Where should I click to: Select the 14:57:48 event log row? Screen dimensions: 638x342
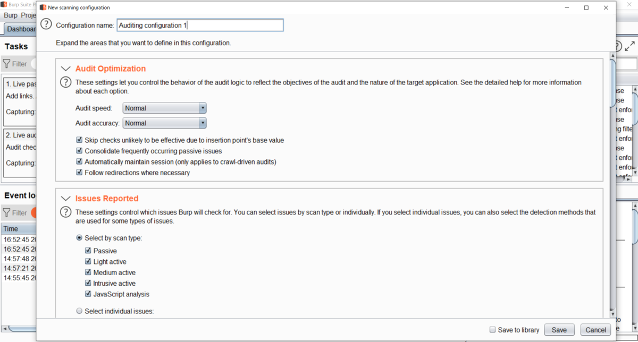click(19, 259)
